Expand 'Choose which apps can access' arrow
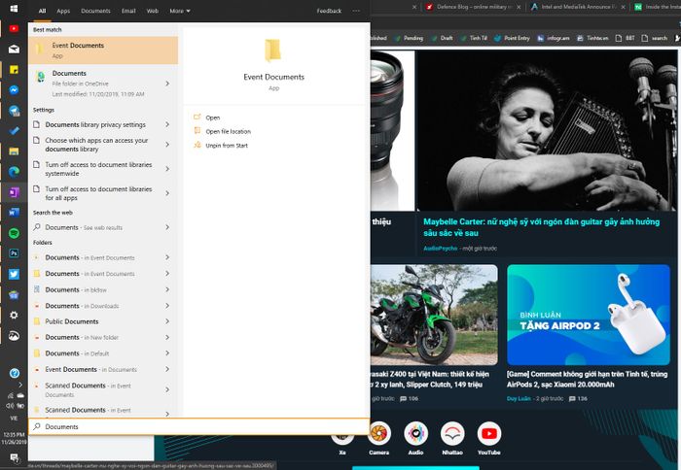This screenshot has height=470, width=681. (167, 145)
